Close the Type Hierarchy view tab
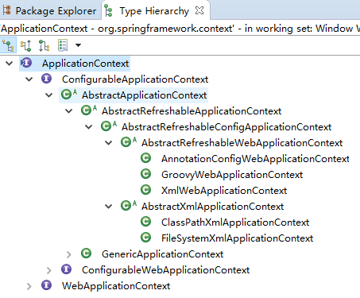The width and height of the screenshot is (360, 298). [x=199, y=10]
